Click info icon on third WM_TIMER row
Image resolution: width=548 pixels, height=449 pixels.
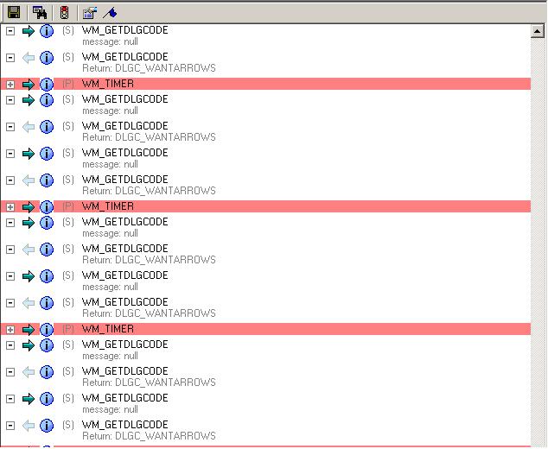(x=47, y=330)
